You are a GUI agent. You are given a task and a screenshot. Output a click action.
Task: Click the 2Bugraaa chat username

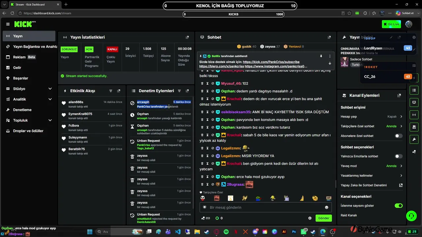235,185
